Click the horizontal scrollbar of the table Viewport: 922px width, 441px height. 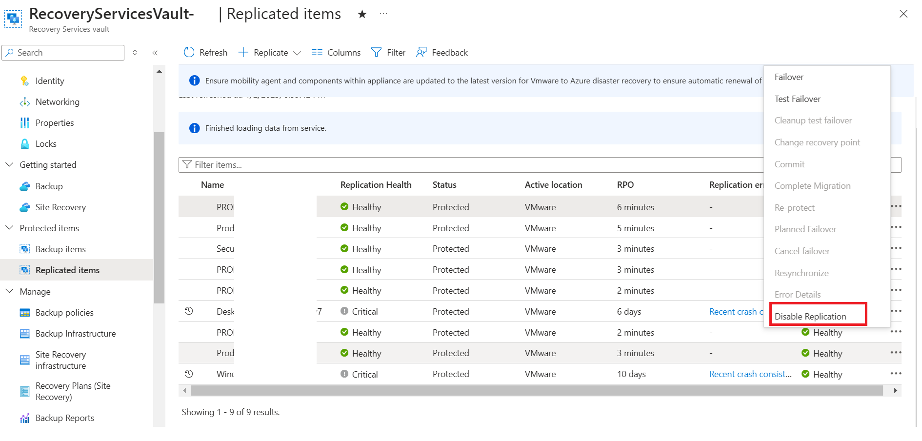tap(537, 391)
